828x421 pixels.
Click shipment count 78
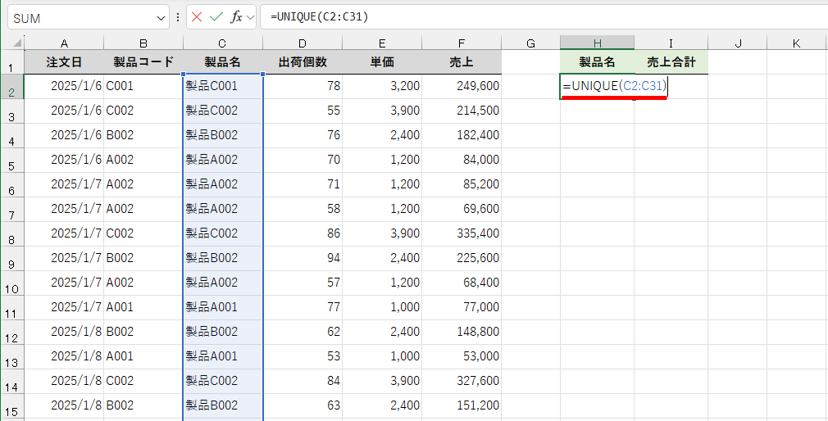[x=303, y=86]
